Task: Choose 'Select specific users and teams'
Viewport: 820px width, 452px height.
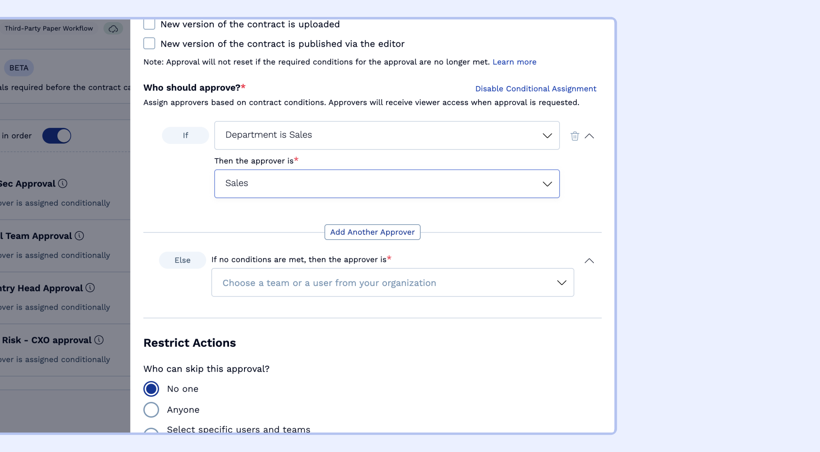Action: (151, 430)
